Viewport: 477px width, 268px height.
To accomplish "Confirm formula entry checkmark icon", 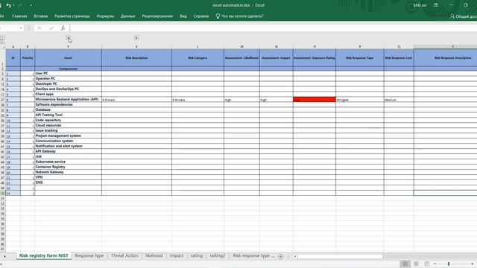I will pyautogui.click(x=51, y=28).
